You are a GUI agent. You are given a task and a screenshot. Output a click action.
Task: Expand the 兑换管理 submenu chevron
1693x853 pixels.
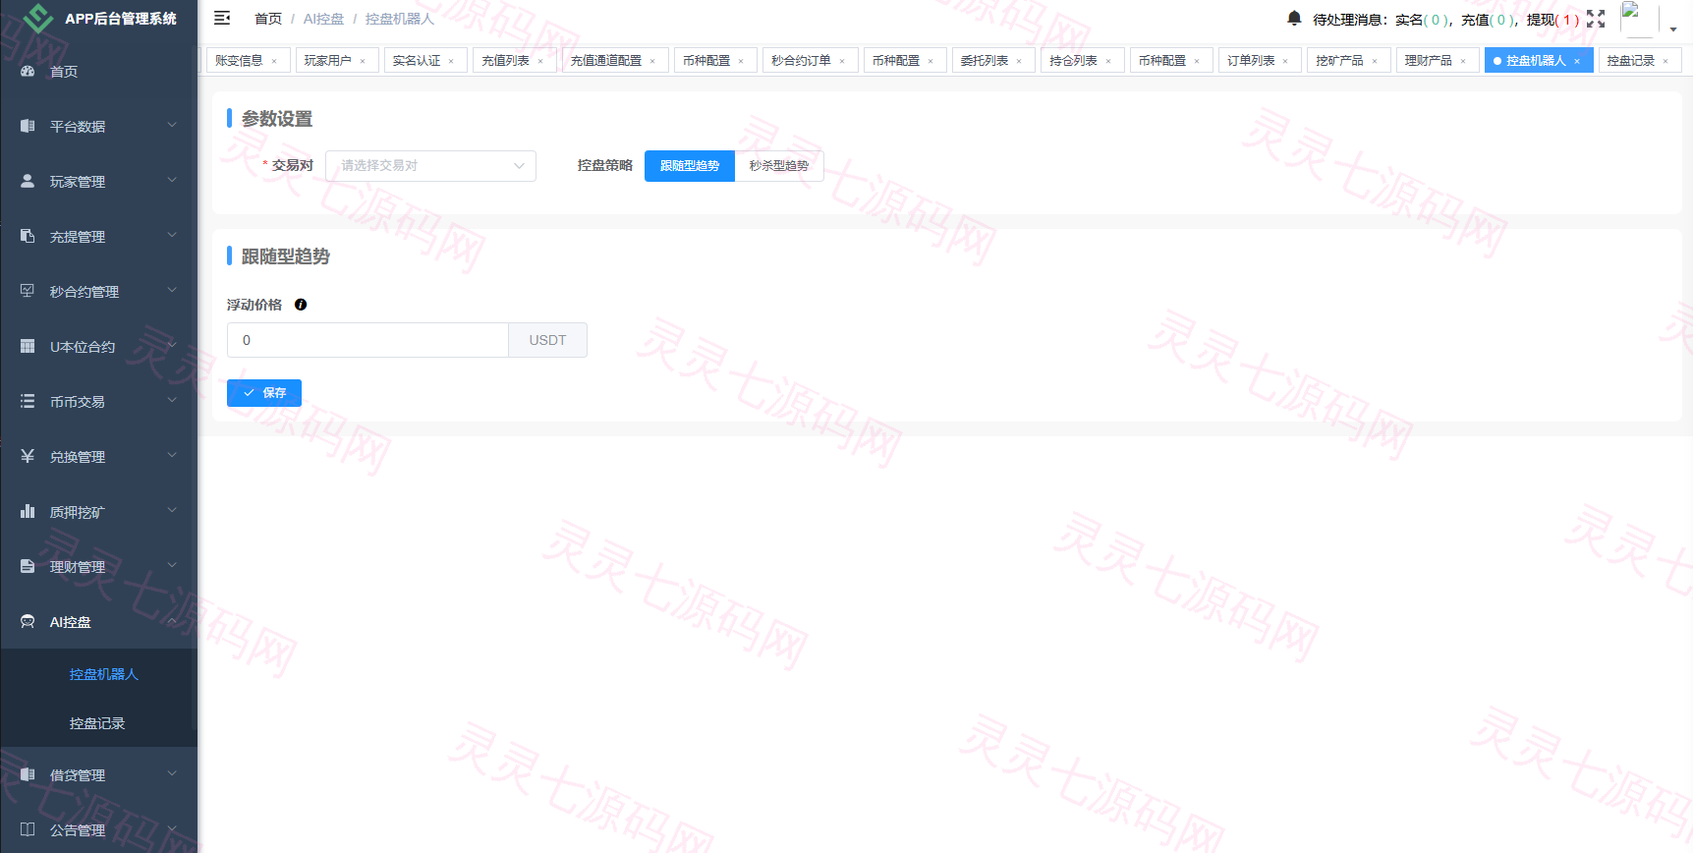click(172, 456)
